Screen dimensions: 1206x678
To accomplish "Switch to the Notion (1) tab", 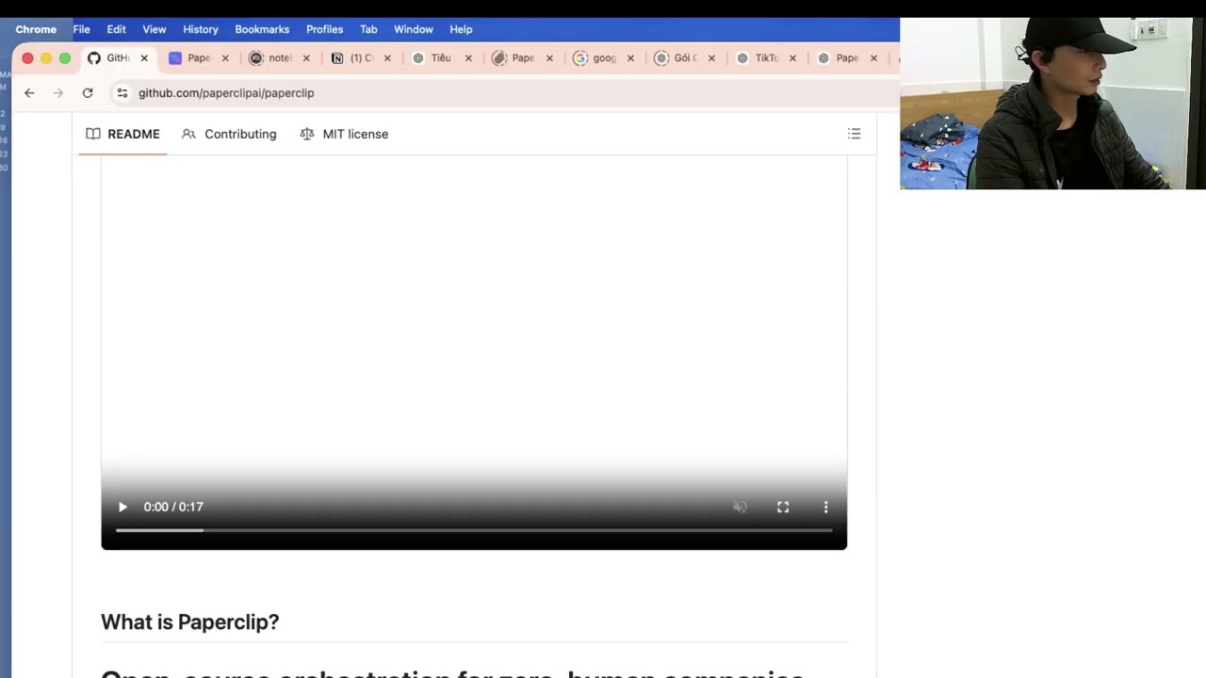I will click(360, 58).
